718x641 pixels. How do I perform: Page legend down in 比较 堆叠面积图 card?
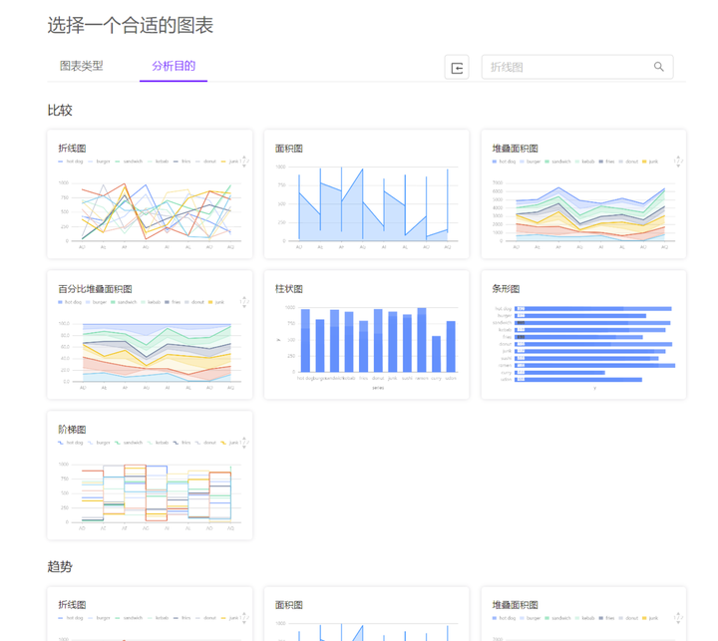point(678,166)
